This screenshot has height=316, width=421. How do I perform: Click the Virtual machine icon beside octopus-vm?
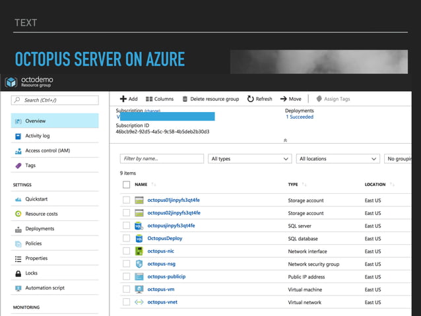point(139,290)
